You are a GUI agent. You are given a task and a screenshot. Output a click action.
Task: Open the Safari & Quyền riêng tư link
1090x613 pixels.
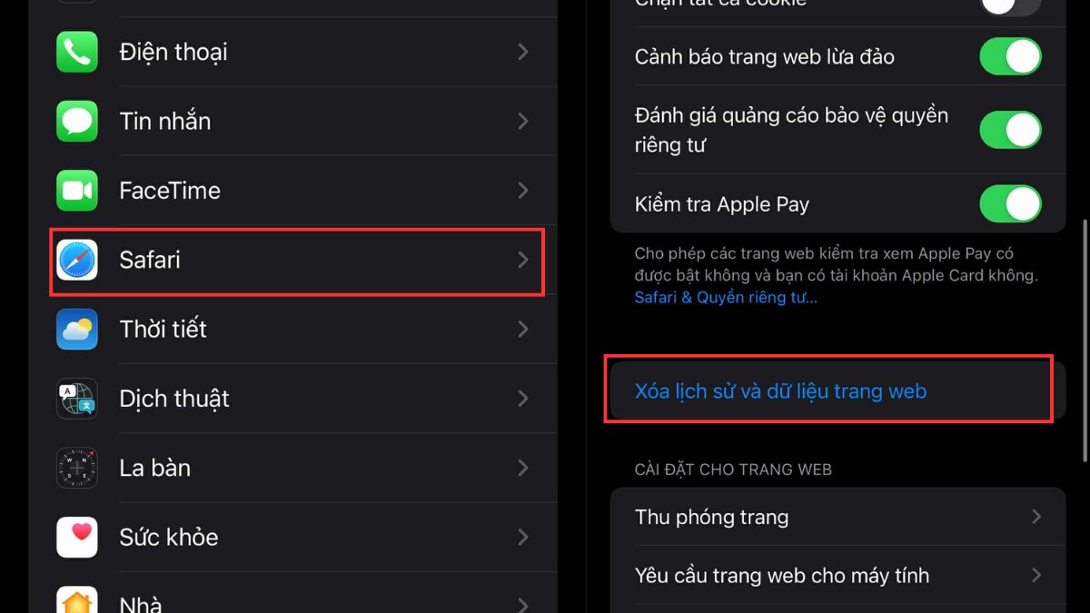click(726, 297)
